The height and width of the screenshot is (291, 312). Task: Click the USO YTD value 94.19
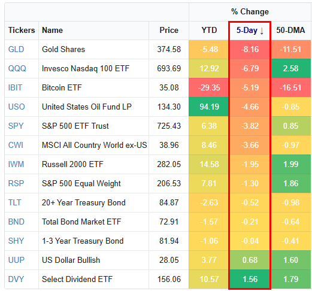(x=209, y=107)
